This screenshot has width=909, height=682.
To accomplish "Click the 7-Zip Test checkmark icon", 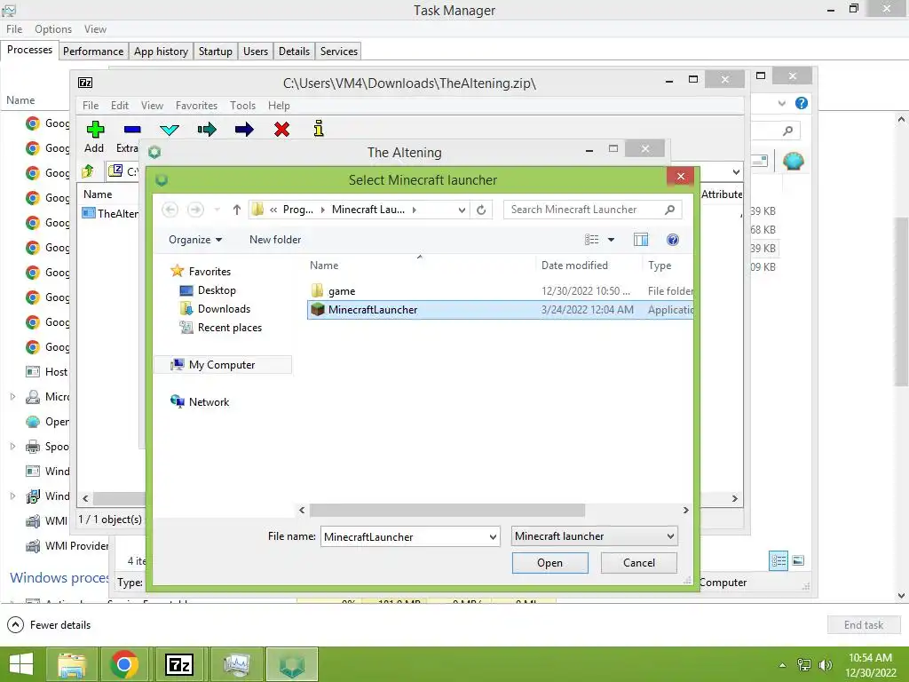I will pyautogui.click(x=170, y=130).
